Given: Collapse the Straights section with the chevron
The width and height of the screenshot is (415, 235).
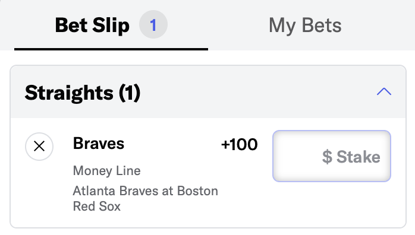Looking at the screenshot, I should [x=384, y=91].
